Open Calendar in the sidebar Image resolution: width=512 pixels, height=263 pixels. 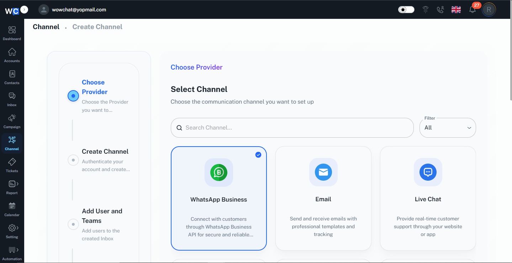pos(12,209)
